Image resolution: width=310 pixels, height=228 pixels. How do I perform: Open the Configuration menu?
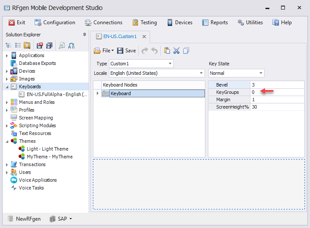[55, 22]
